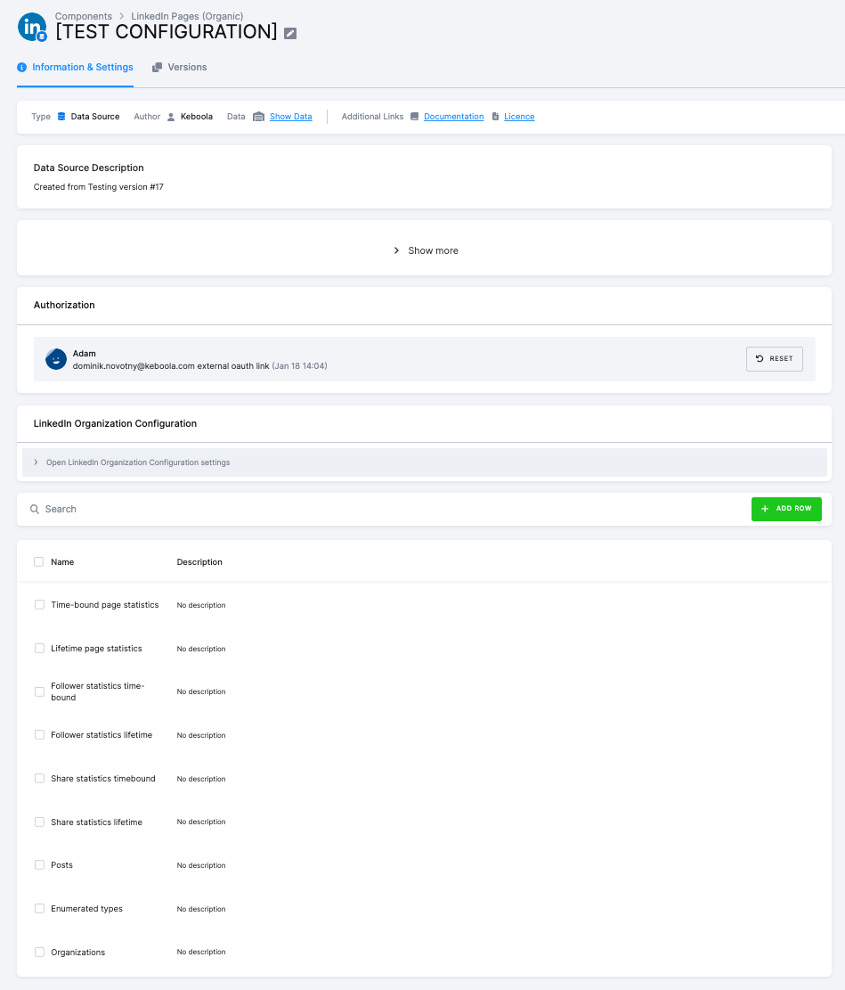
Task: Open the Posts row name
Action: 61,865
